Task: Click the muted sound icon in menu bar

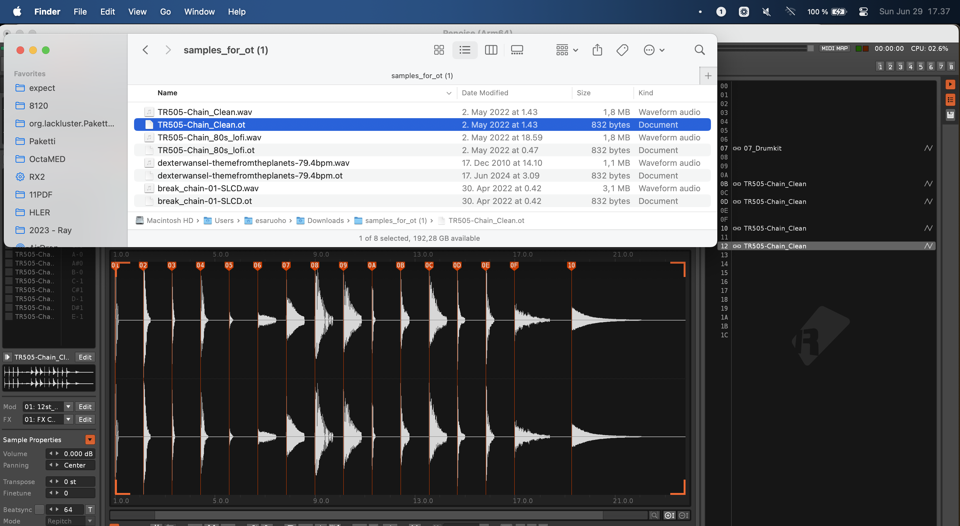Action: coord(766,11)
